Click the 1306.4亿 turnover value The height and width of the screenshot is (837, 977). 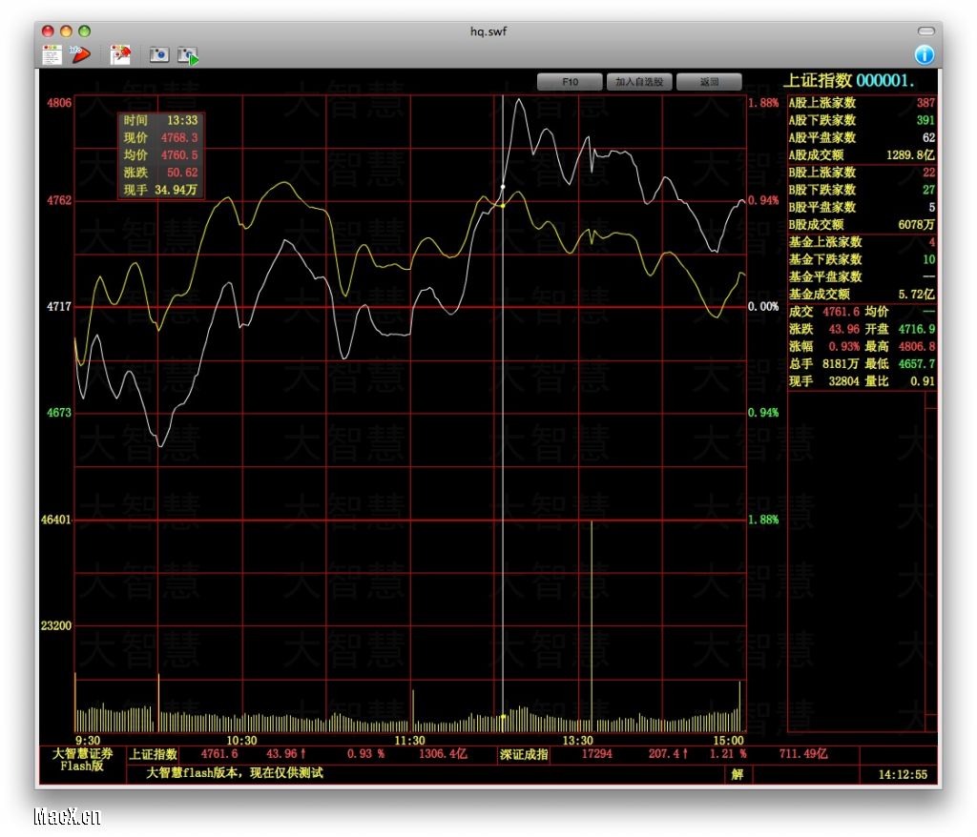pos(443,754)
